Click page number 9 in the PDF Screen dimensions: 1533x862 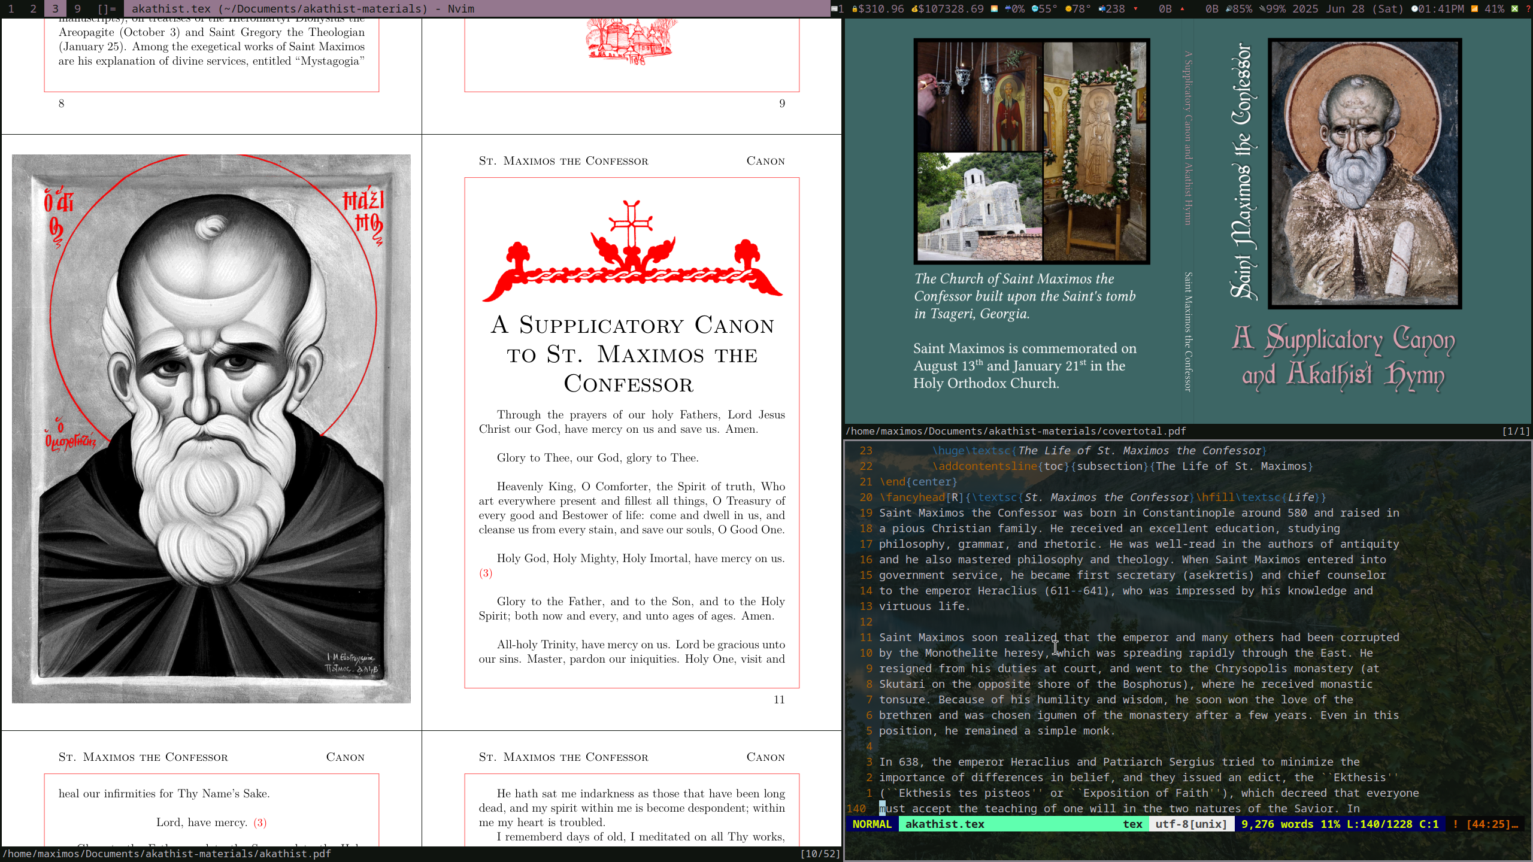tap(782, 104)
